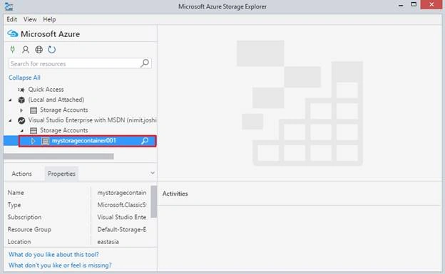Click the Local and Attached cube icon
This screenshot has width=445, height=274.
tap(21, 100)
